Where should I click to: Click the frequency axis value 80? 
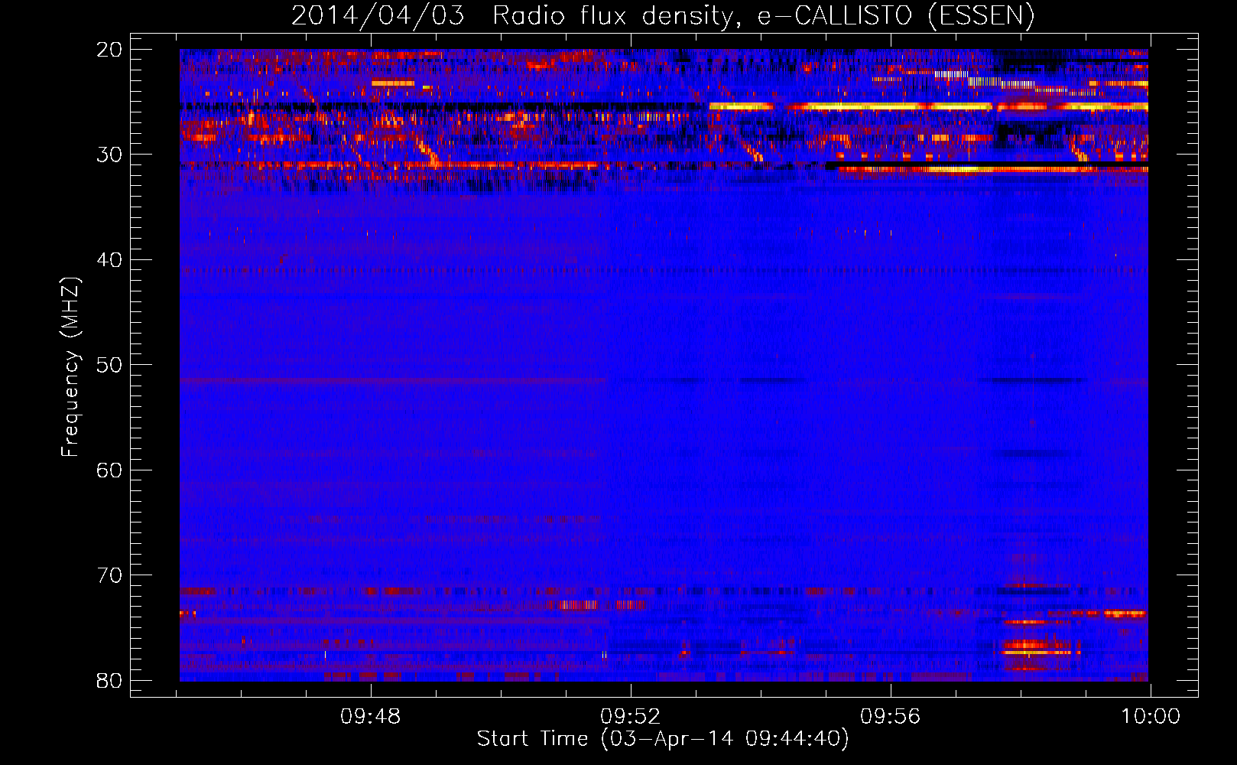coord(109,680)
